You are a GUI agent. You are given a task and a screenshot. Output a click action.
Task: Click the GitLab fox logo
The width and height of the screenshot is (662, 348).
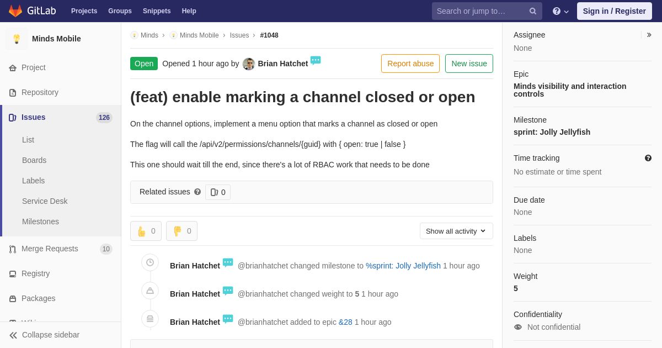[x=15, y=11]
